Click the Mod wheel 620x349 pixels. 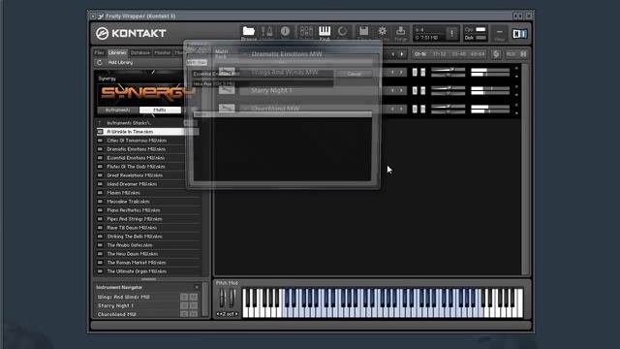tap(232, 298)
